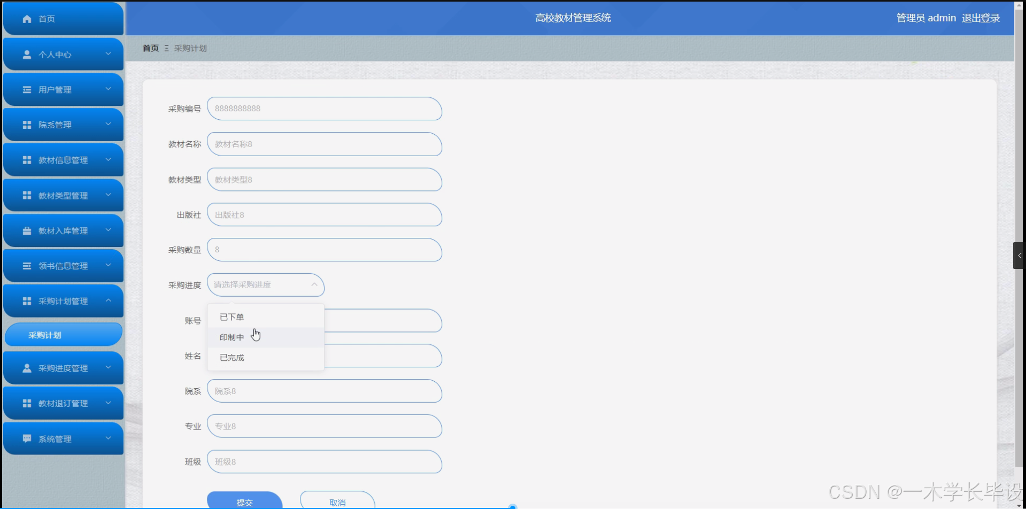Screen dimensions: 1026x509
Task: Close the 采购进度 dropdown selector
Action: [265, 285]
